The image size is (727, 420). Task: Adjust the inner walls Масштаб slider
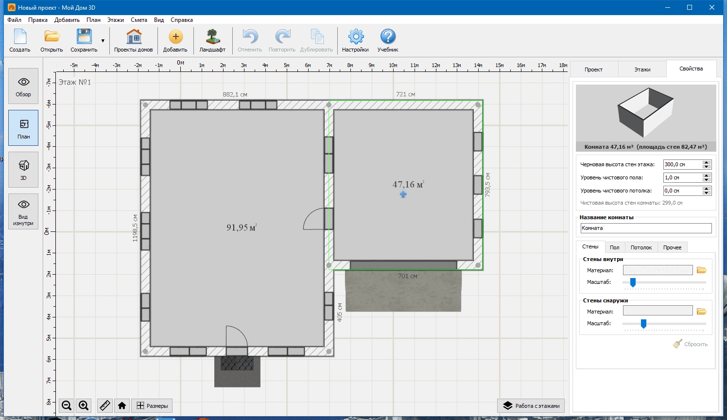pyautogui.click(x=633, y=282)
